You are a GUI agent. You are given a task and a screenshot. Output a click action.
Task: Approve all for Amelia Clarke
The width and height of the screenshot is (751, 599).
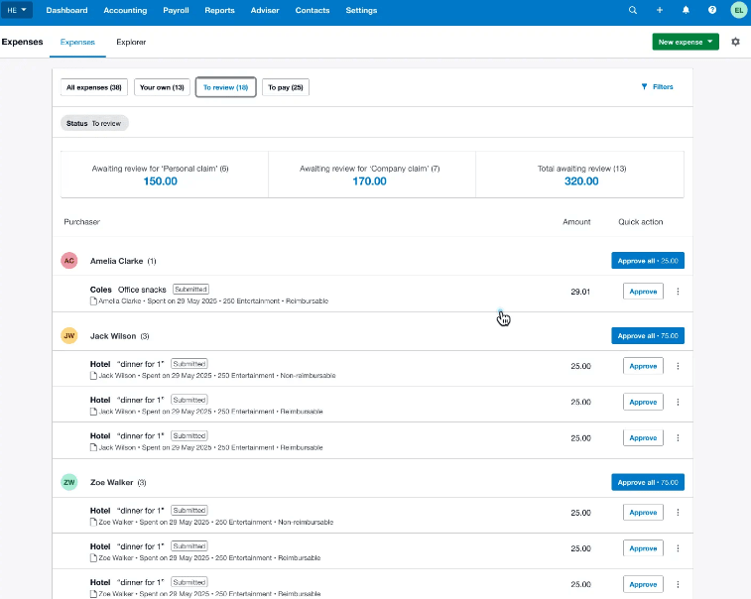pos(648,261)
